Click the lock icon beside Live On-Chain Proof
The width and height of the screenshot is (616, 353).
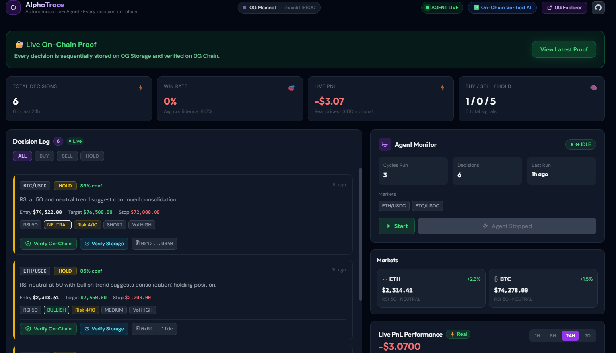click(19, 45)
